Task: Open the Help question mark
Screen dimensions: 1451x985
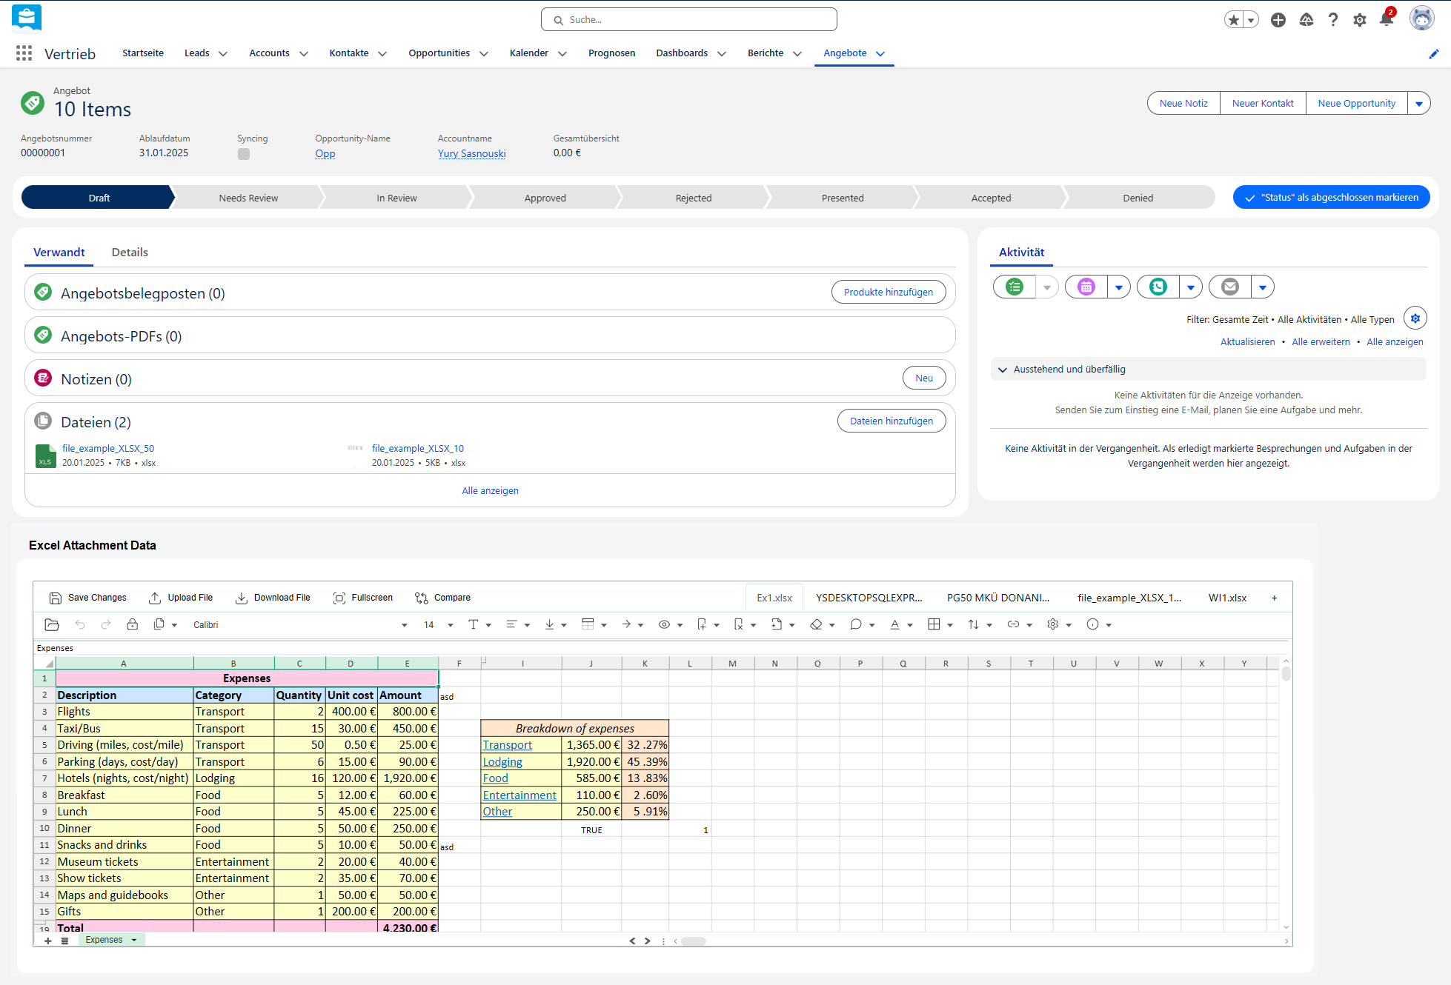Action: 1333,20
